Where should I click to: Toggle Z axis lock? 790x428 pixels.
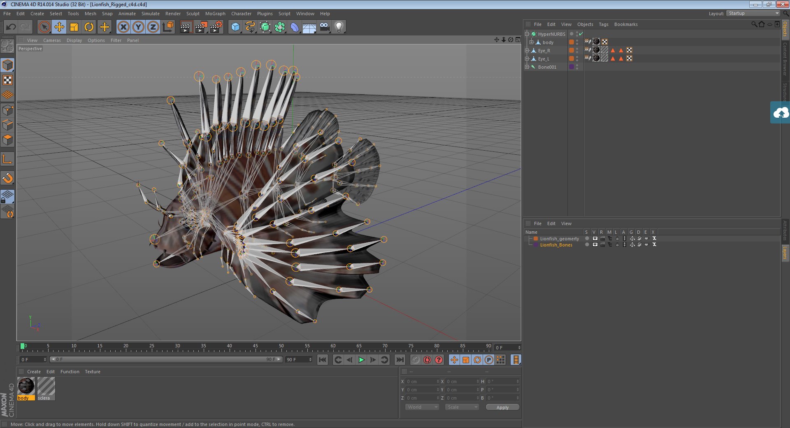(x=153, y=27)
